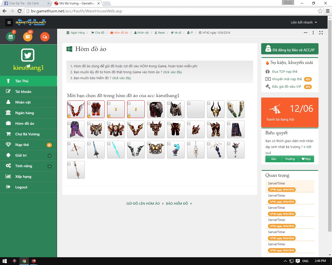The width and height of the screenshot is (332, 265).
Task: Toggle fullscreen with expand icon
Action: 321,33
